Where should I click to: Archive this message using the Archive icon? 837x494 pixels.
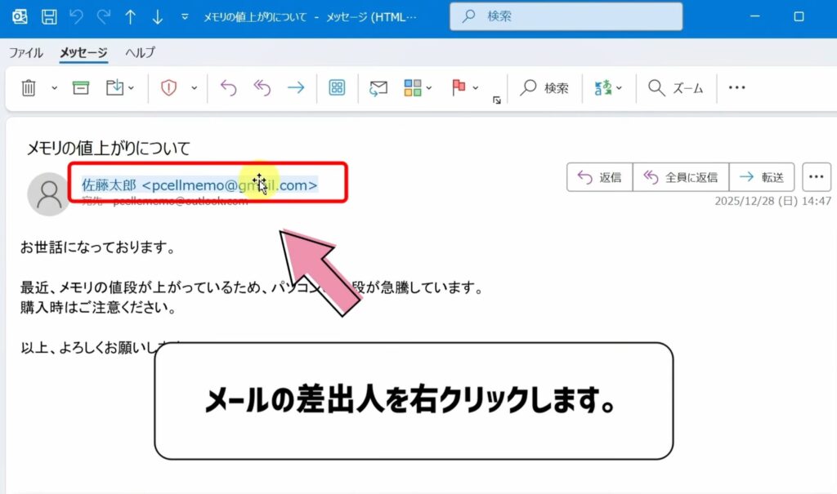(x=80, y=87)
